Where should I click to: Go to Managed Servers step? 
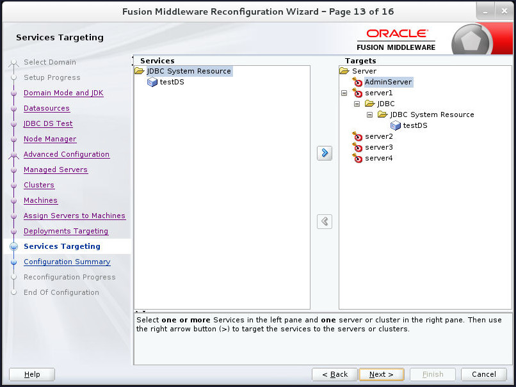56,170
